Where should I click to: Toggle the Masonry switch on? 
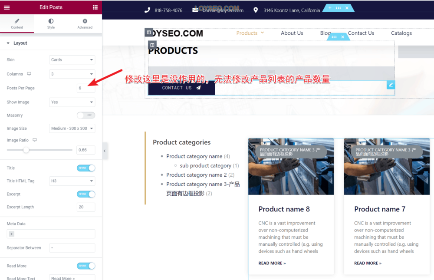pyautogui.click(x=86, y=115)
